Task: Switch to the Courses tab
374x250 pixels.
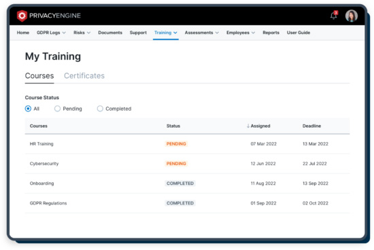Action: tap(39, 76)
